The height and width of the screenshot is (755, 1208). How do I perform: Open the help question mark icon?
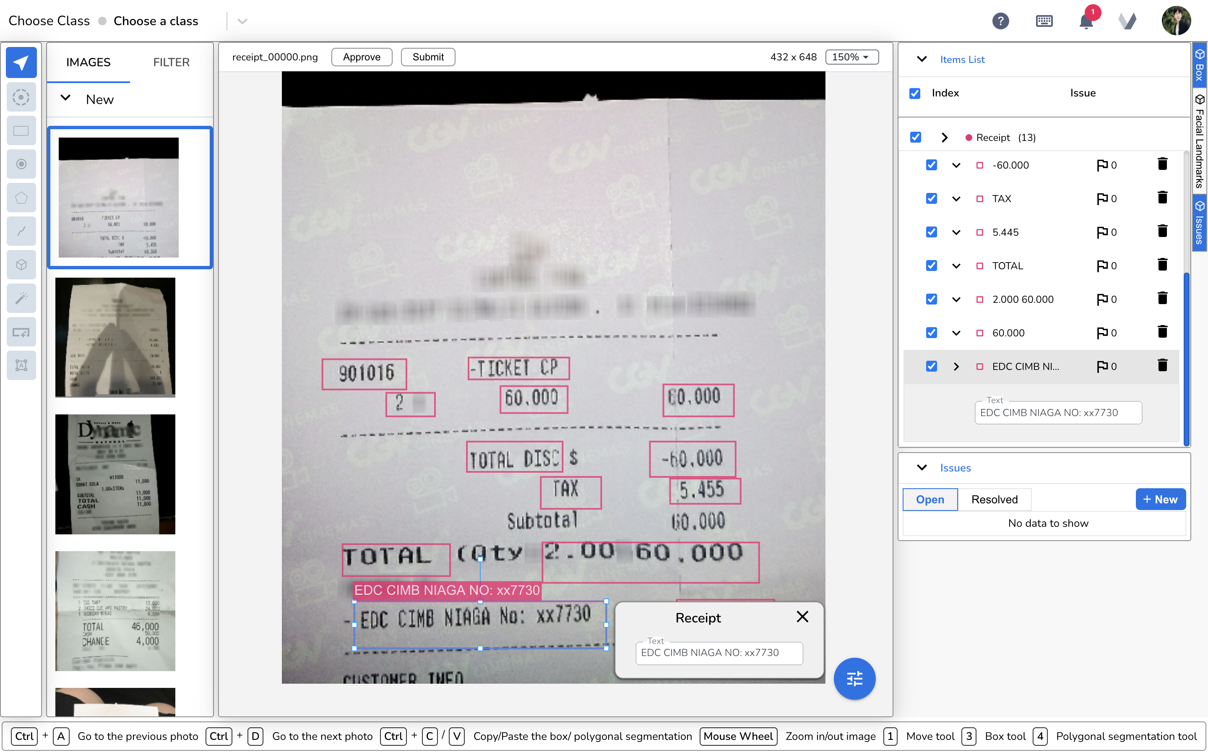pyautogui.click(x=1000, y=21)
